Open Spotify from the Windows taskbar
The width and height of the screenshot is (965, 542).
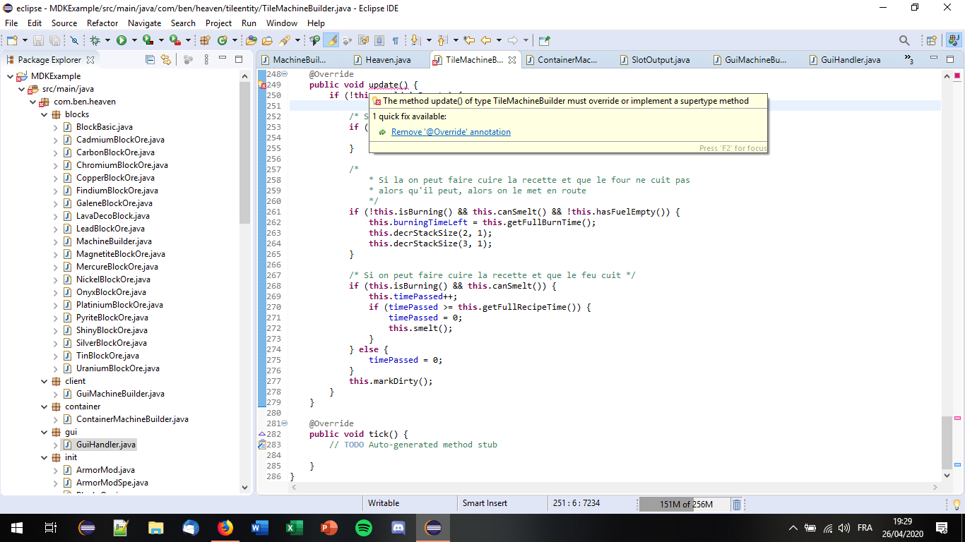[x=364, y=528]
